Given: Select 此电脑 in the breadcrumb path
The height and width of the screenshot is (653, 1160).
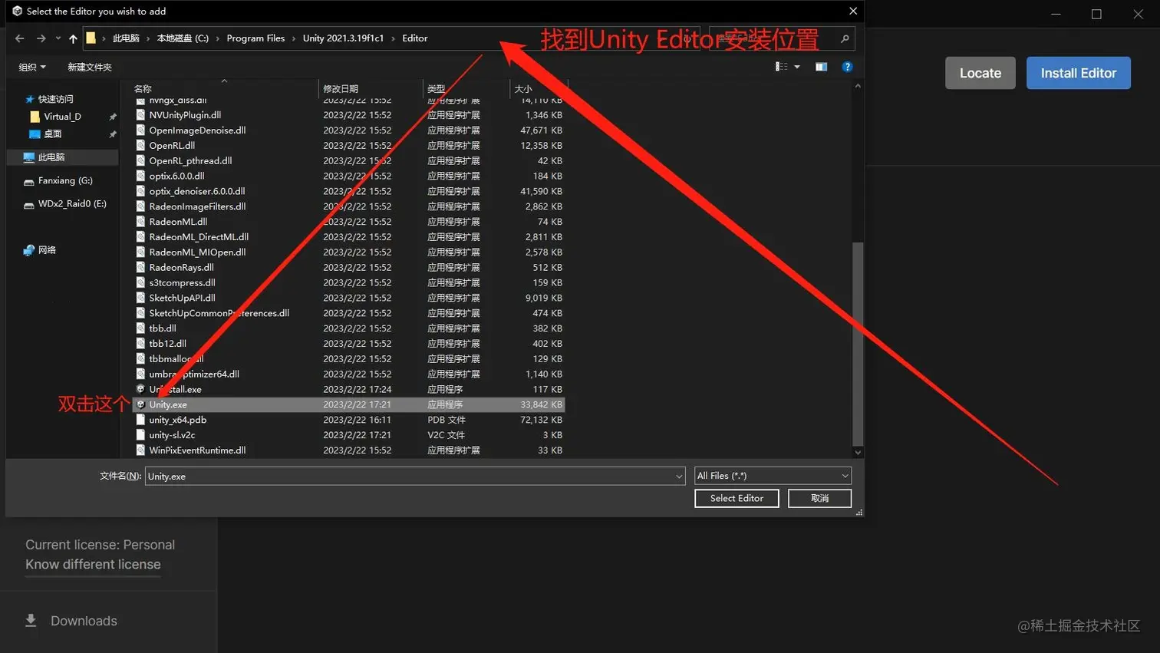Looking at the screenshot, I should pos(126,38).
